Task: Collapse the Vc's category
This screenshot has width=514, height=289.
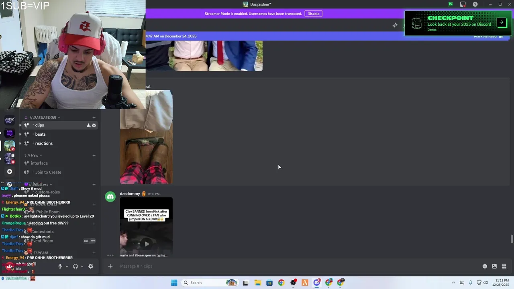Action: click(33, 155)
